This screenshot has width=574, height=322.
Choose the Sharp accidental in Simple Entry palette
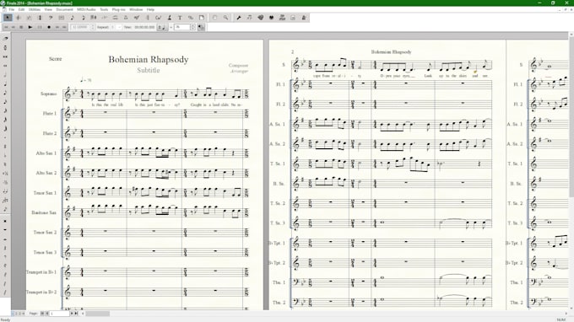pos(6,147)
